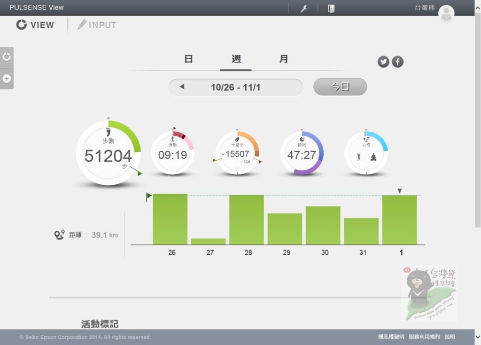
Task: Open the wrench settings icon
Action: 304,8
